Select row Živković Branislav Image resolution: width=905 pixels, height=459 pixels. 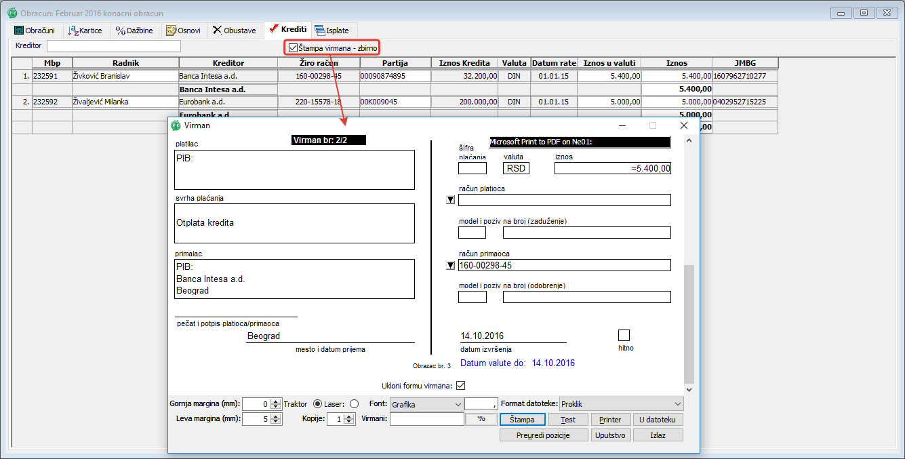[x=395, y=76]
